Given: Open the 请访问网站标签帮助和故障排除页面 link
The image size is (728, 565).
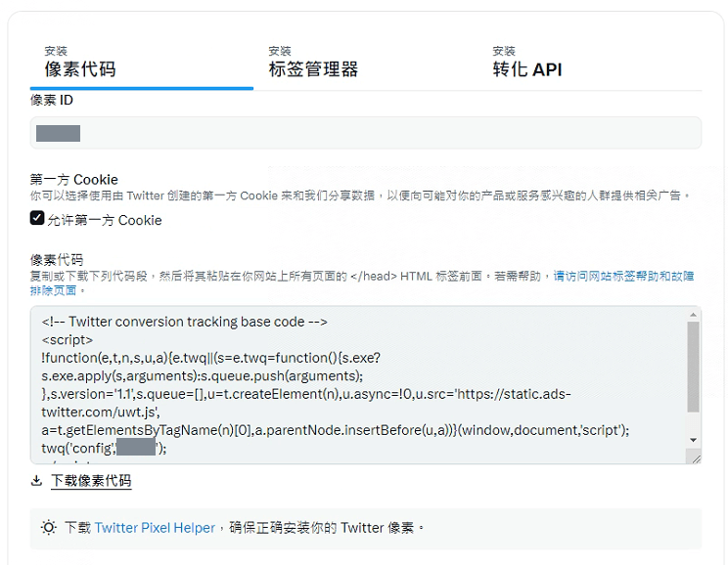Looking at the screenshot, I should [x=623, y=277].
